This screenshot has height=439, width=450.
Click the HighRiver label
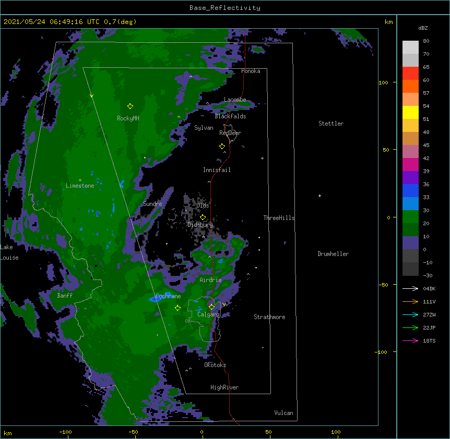pyautogui.click(x=224, y=387)
